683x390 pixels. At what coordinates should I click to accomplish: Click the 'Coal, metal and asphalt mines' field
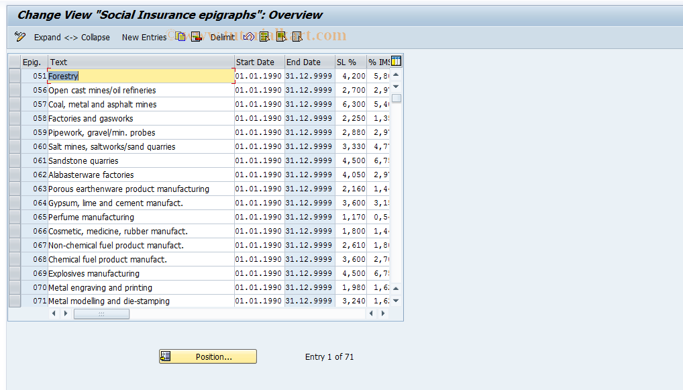[x=141, y=104]
